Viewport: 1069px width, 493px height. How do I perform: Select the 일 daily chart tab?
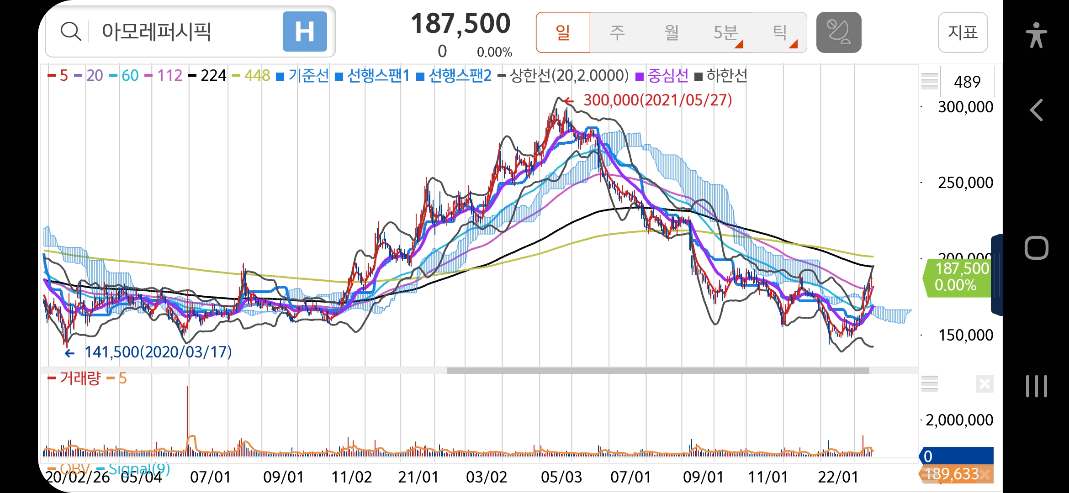coord(563,32)
